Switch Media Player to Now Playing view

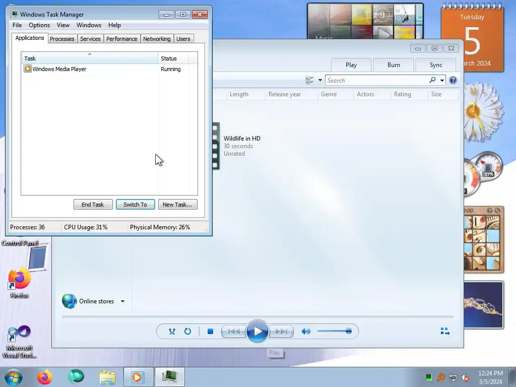point(445,331)
